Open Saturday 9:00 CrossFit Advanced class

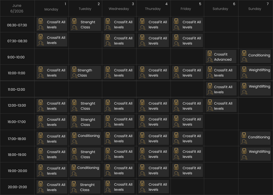pyautogui.click(x=221, y=57)
